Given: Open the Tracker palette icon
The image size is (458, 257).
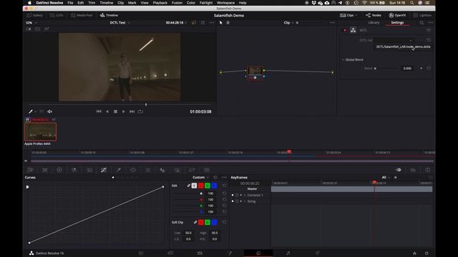Looking at the screenshot, I should [x=148, y=170].
